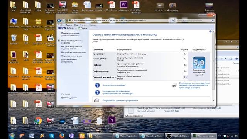Open the Windows Start button
Screen dimensions: 247x139
(x=12, y=136)
